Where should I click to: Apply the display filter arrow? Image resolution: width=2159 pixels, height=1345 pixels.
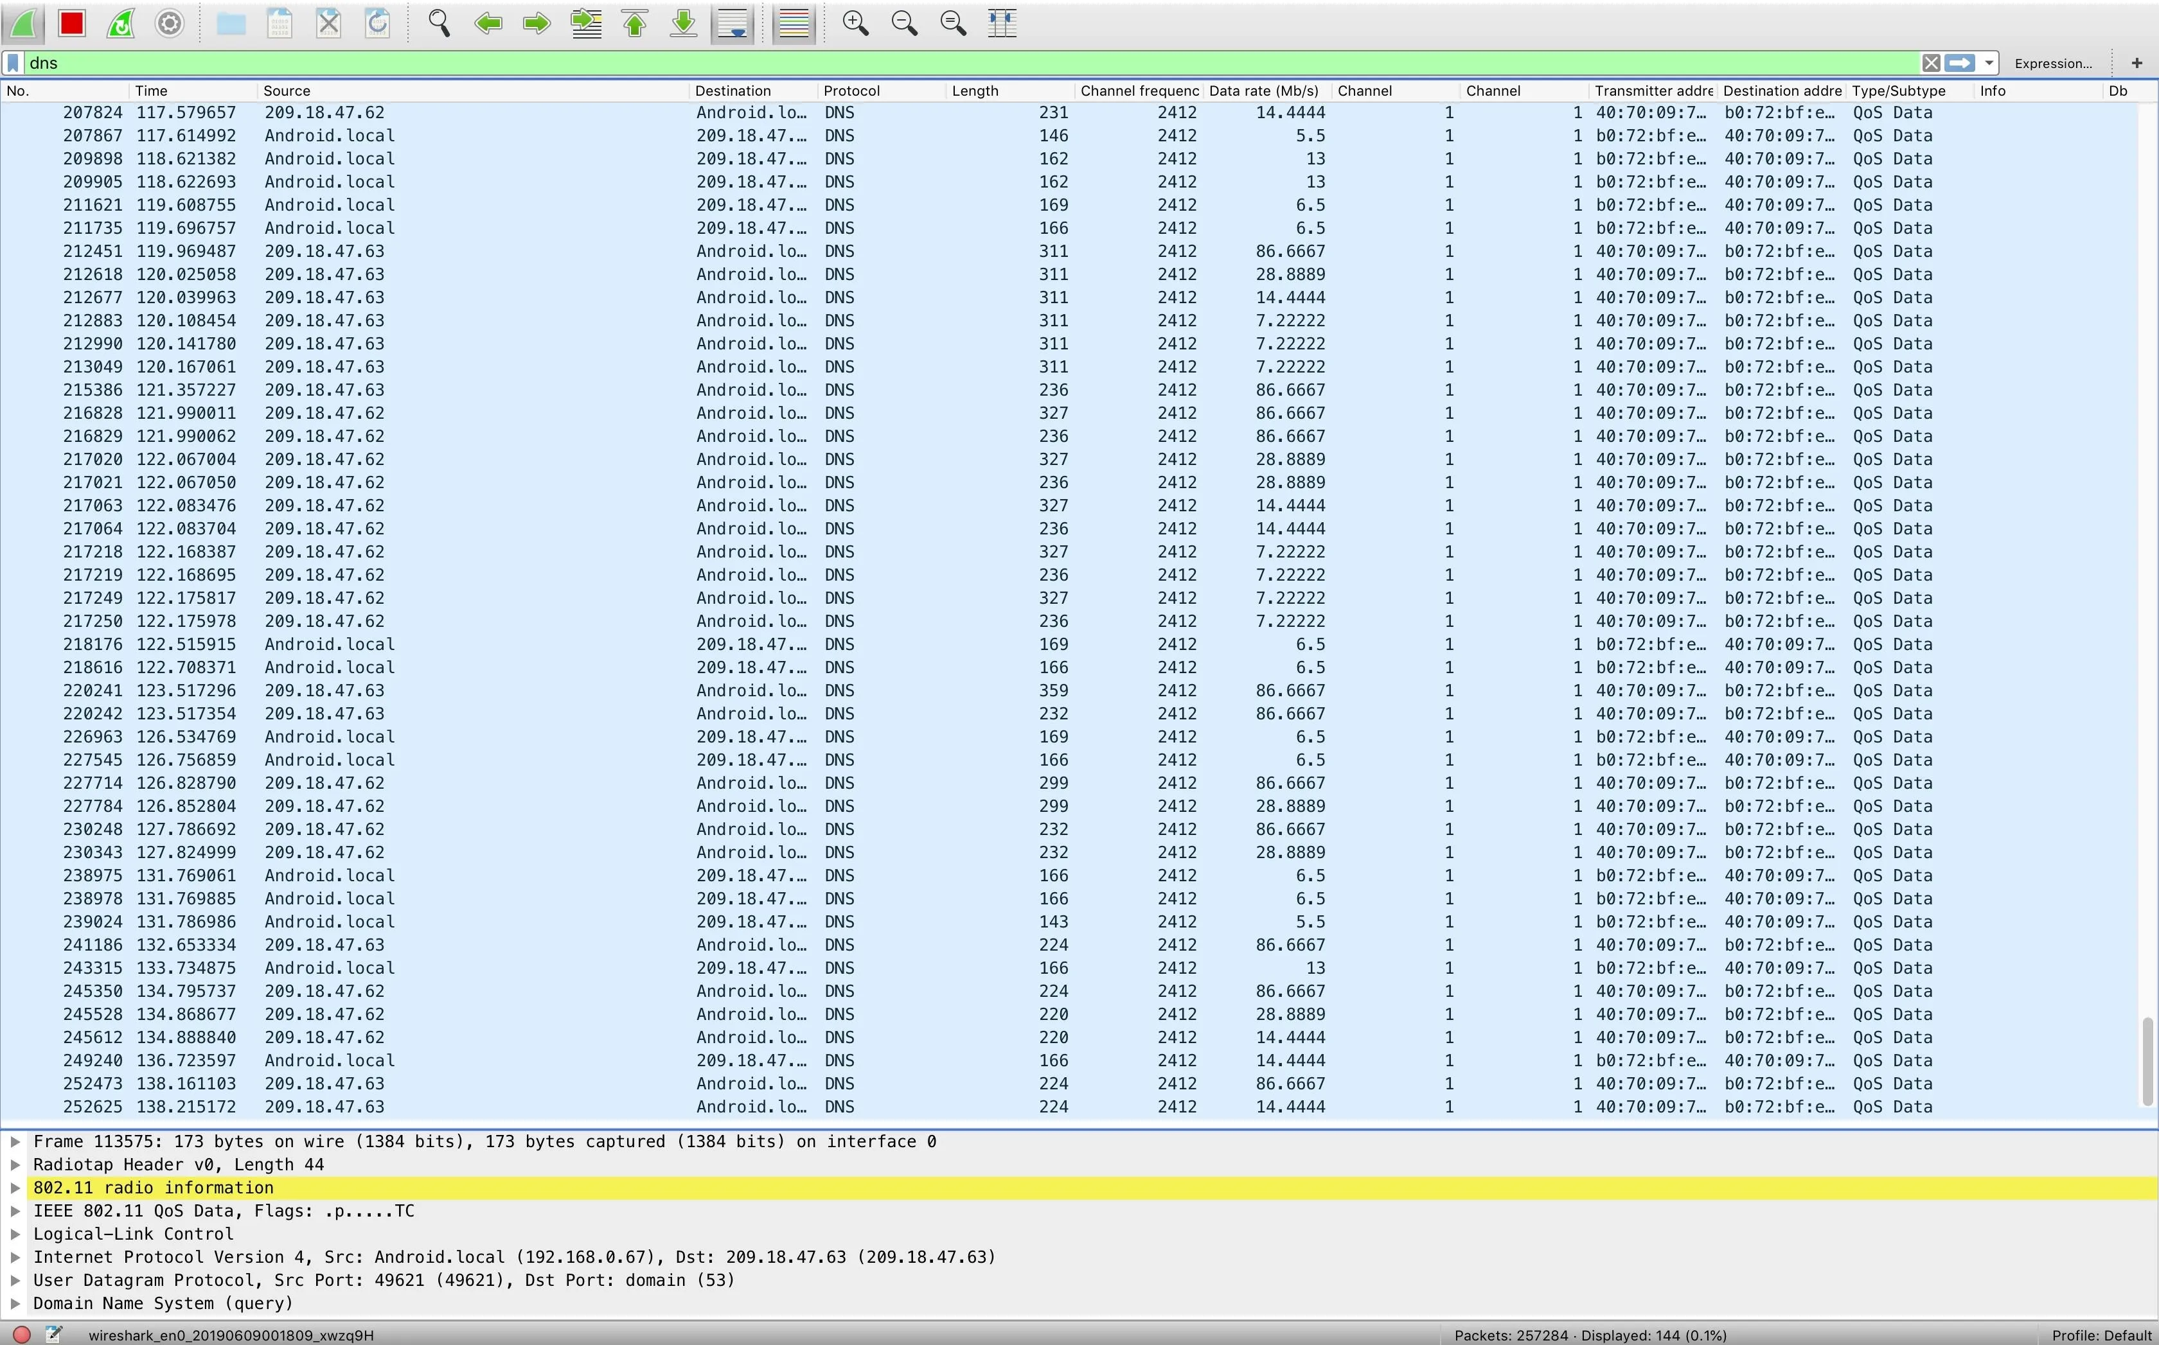coord(1960,63)
